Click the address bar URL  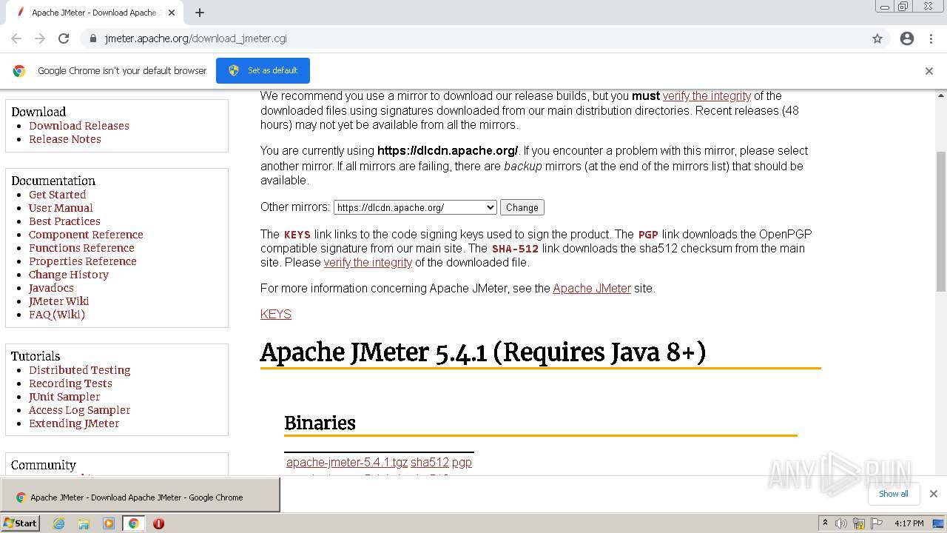195,38
